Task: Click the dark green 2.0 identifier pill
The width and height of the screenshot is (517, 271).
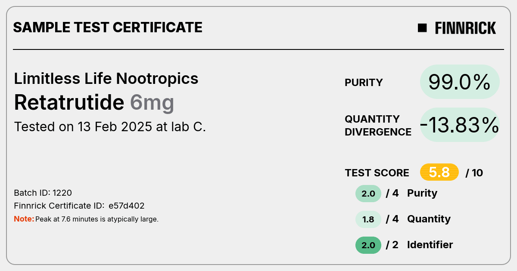Action: click(x=368, y=245)
